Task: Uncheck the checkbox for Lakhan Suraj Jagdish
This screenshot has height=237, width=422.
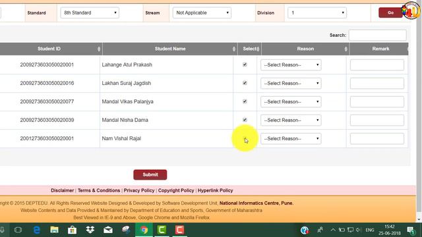Action: (x=245, y=83)
